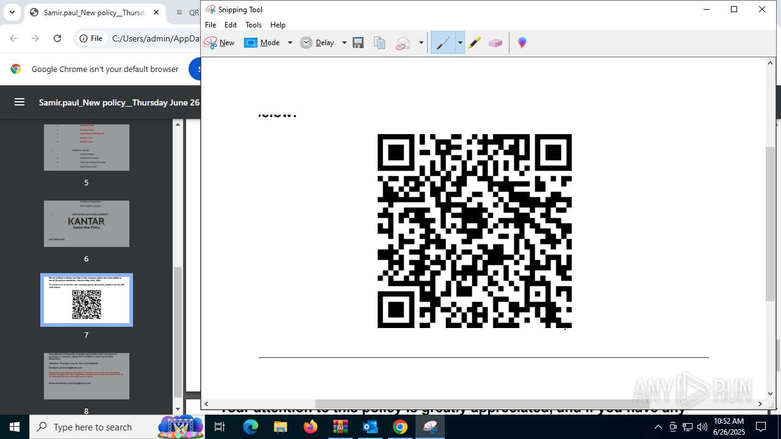Minimize the Snipping Tool window
This screenshot has width=781, height=439.
click(707, 9)
